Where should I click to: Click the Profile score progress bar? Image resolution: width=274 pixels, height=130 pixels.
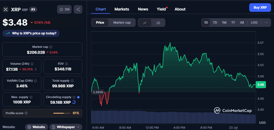click(62, 113)
